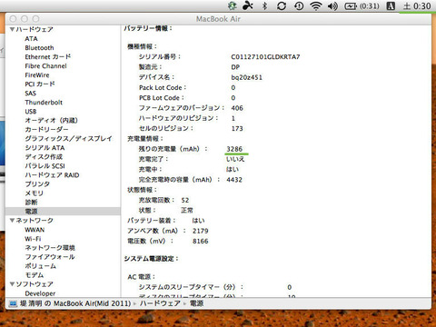The height and width of the screenshot is (327, 436).
Task: Select WWAN under ネットワーク
Action: click(x=35, y=230)
